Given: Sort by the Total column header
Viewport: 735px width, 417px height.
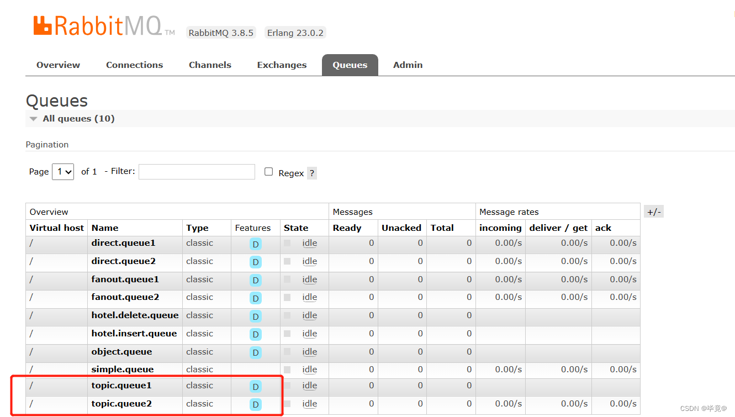Looking at the screenshot, I should (442, 228).
